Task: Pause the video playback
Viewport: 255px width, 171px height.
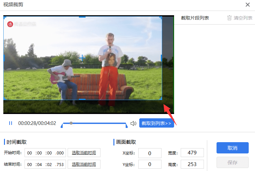Action: 11,123
